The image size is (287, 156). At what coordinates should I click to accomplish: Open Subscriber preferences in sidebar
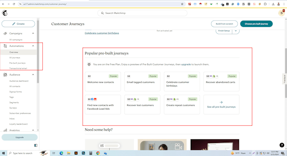click(x=20, y=113)
